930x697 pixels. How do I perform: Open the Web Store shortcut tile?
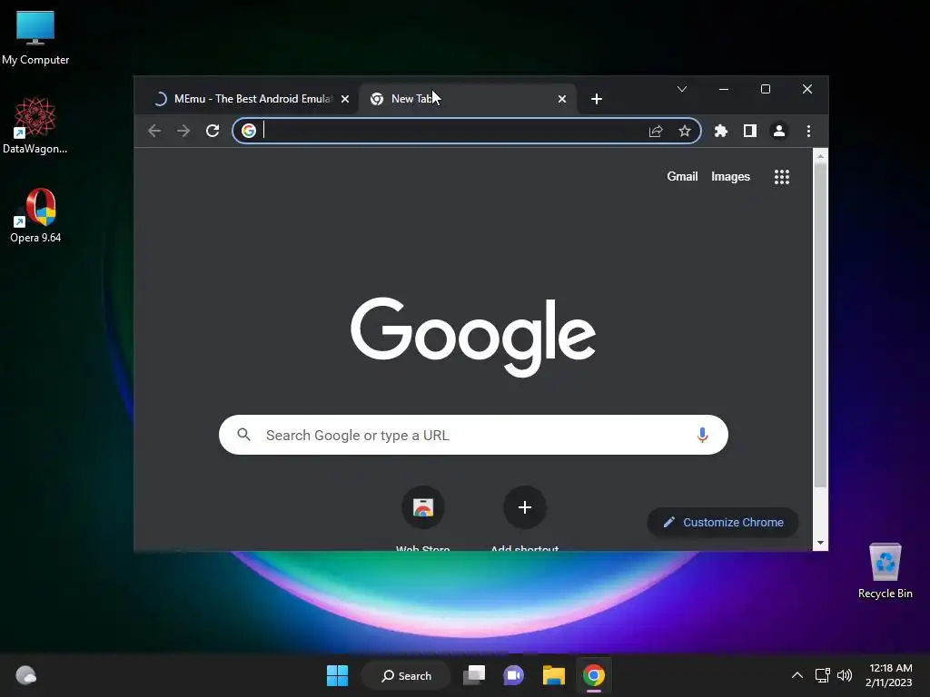423,517
